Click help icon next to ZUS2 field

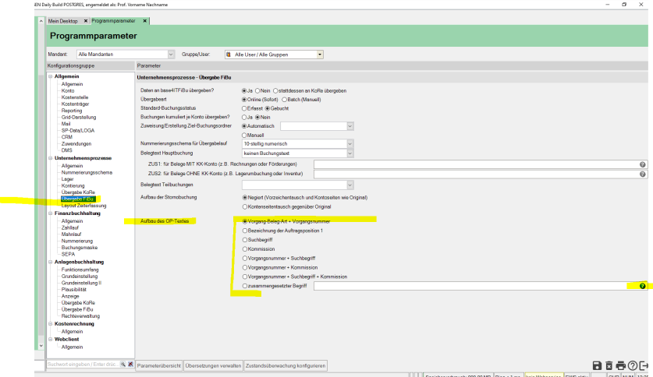pos(642,174)
